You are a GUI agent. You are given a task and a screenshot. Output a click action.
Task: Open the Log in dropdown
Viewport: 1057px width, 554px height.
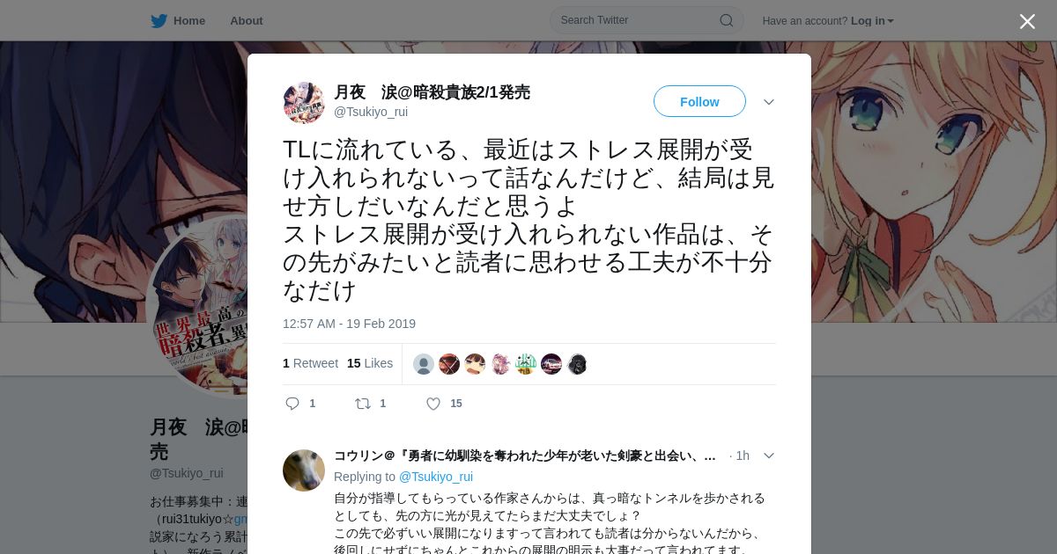pyautogui.click(x=872, y=20)
